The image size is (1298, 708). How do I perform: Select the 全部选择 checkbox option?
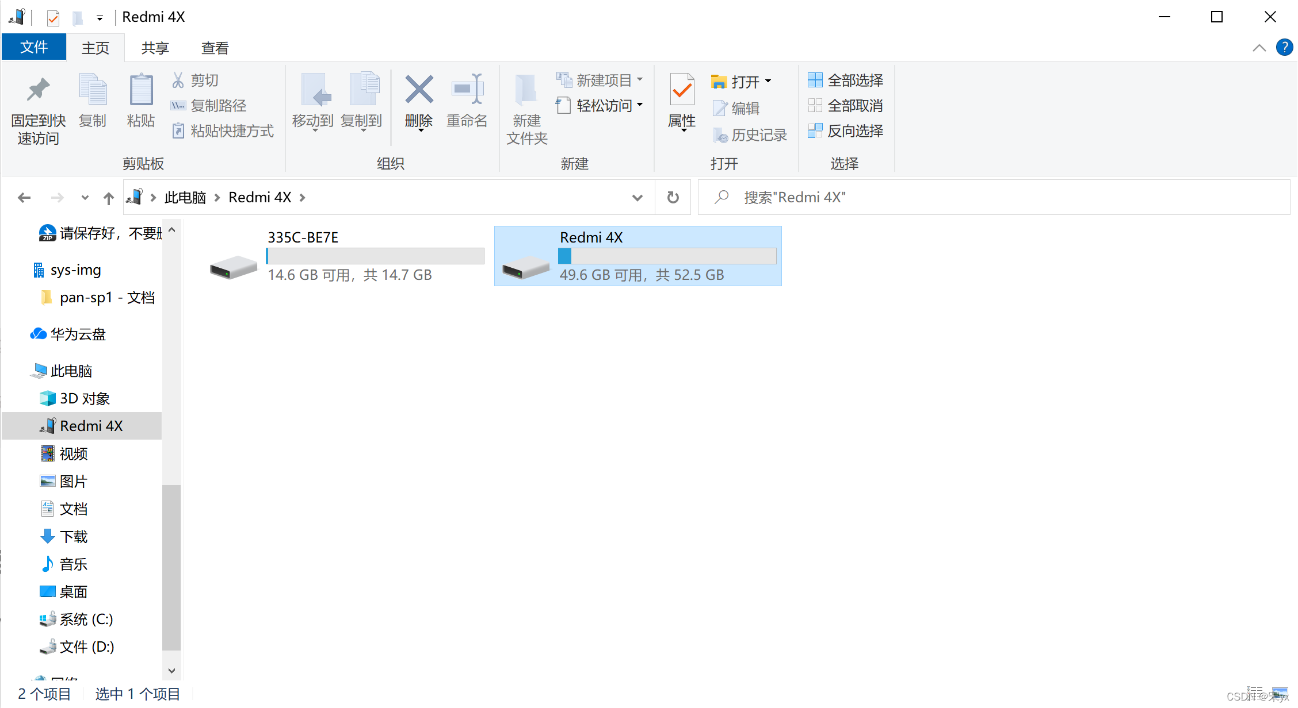851,79
